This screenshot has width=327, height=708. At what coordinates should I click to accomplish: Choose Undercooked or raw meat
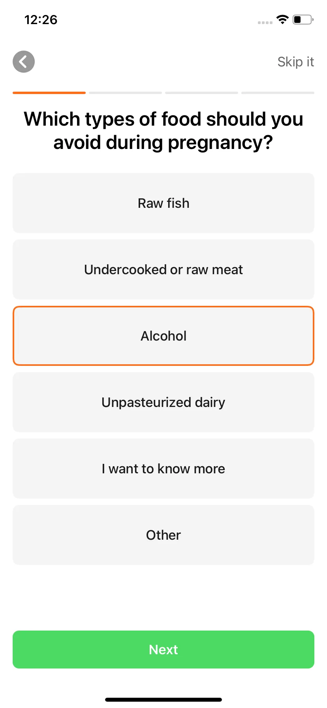(163, 269)
